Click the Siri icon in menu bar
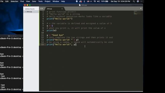 138,1
